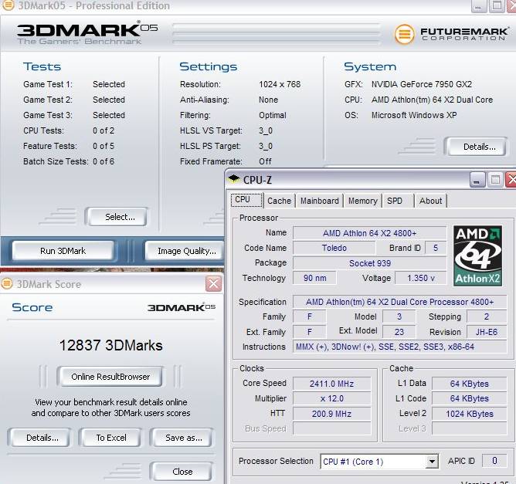Click the Multiplier value 'x 12.0'
The height and width of the screenshot is (484, 516).
[x=331, y=398]
